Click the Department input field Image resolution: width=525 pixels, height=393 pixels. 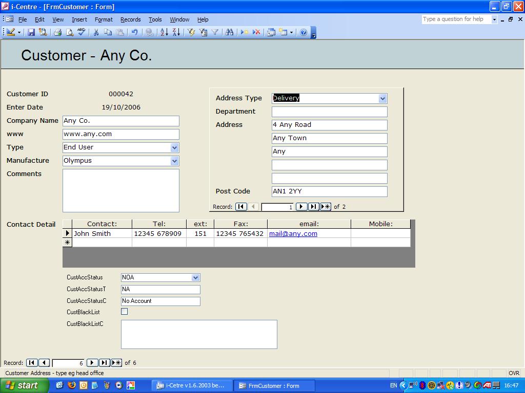(x=330, y=111)
